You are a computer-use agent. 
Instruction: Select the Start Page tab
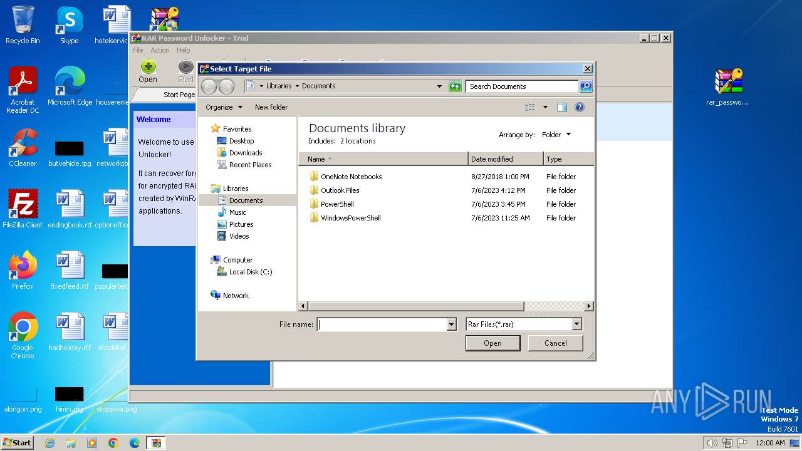(x=179, y=95)
